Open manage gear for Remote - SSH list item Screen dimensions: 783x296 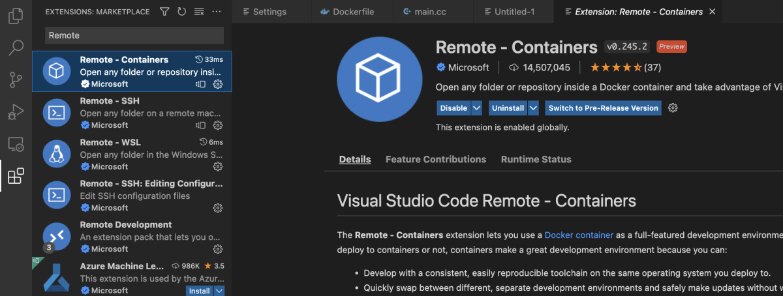(x=218, y=125)
